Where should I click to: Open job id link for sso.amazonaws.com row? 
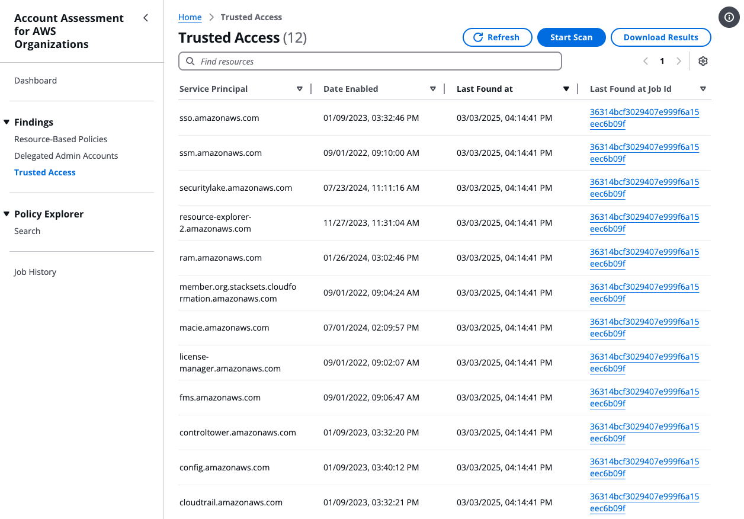644,118
